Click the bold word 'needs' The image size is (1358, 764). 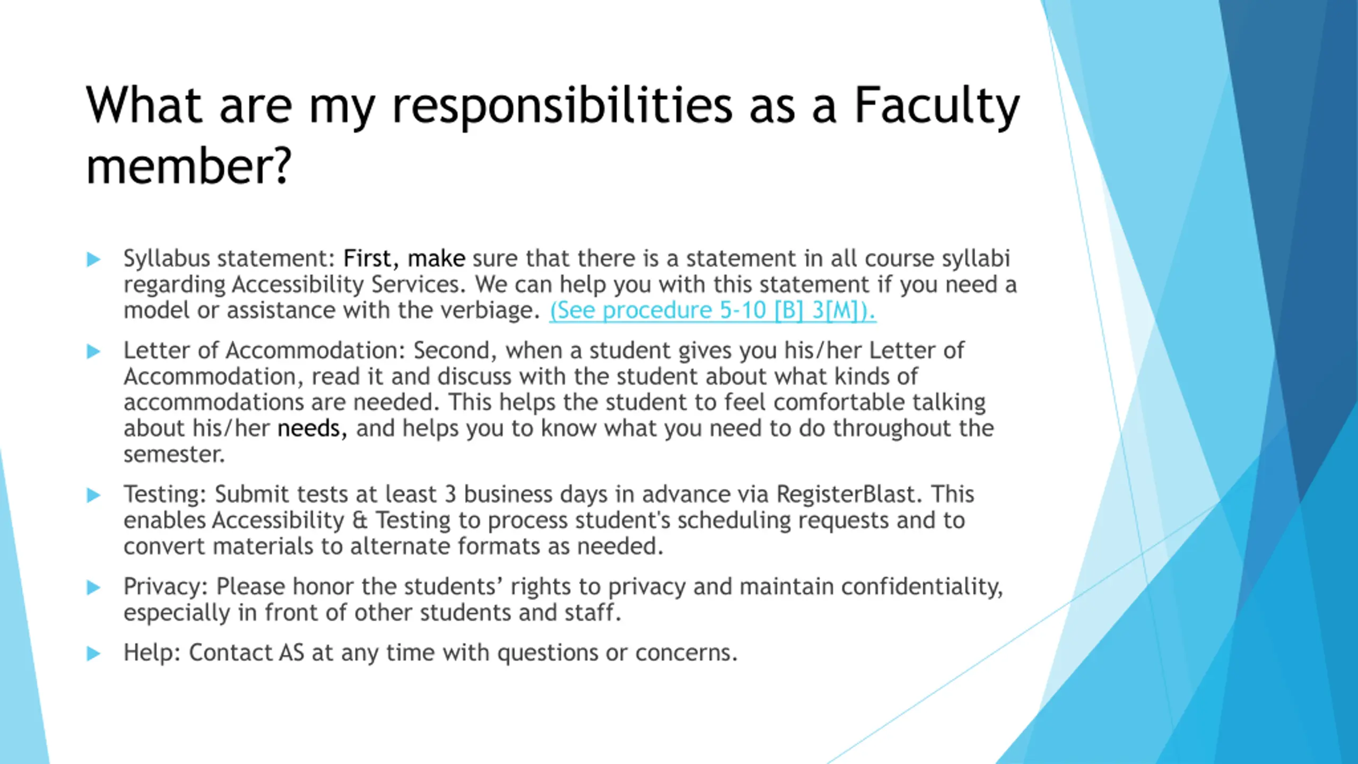coord(308,428)
